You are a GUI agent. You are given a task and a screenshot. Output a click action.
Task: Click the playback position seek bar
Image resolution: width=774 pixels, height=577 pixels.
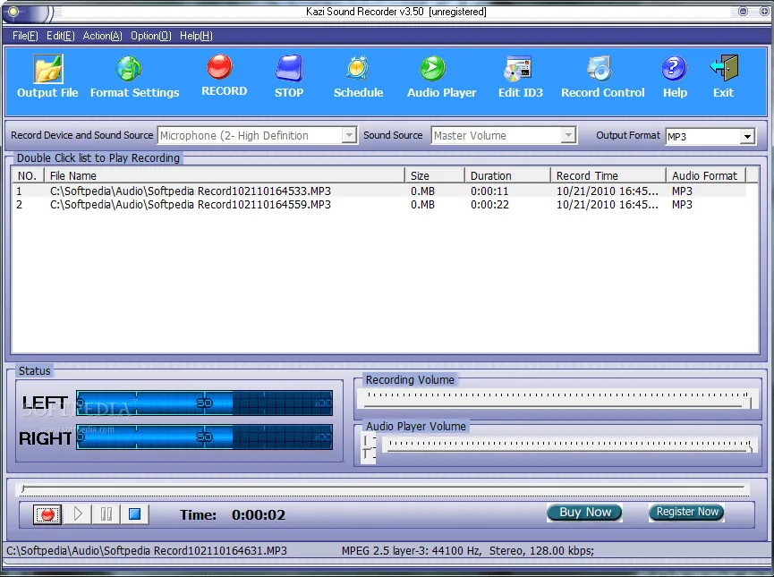tap(383, 488)
